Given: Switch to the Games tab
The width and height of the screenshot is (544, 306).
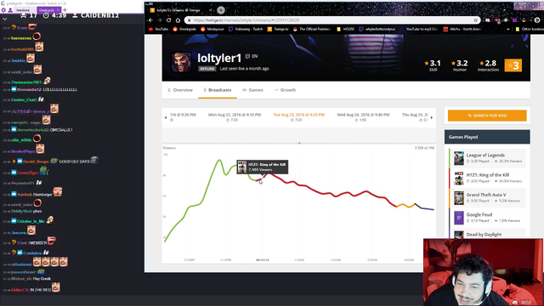Looking at the screenshot, I should click(252, 90).
